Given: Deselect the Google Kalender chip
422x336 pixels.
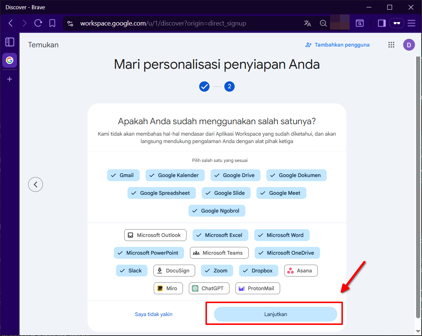Looking at the screenshot, I should point(175,175).
